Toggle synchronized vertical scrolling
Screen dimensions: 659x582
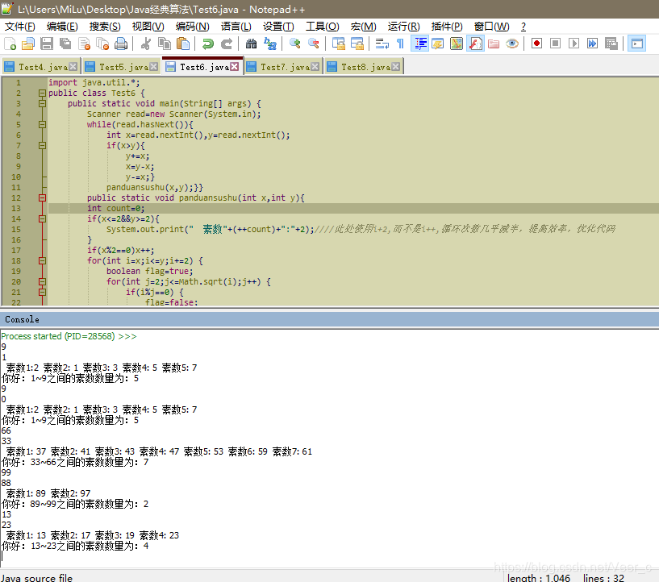338,44
